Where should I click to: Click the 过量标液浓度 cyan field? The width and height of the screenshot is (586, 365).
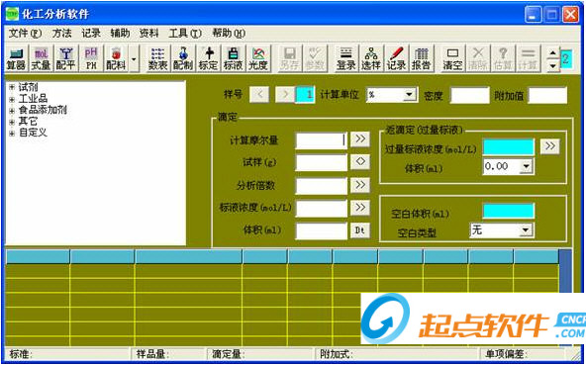coord(508,147)
